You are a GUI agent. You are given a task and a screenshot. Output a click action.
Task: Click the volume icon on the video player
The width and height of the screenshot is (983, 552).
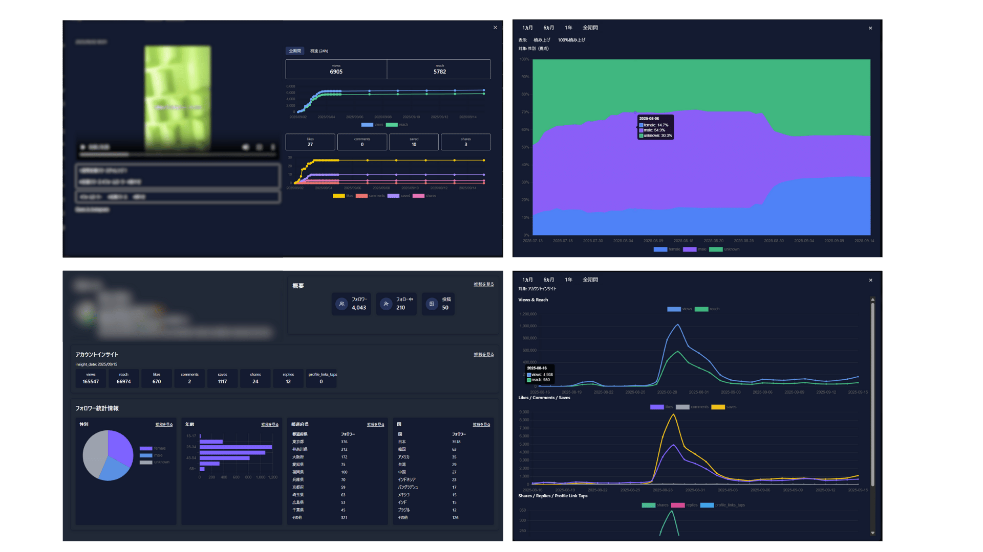click(245, 147)
